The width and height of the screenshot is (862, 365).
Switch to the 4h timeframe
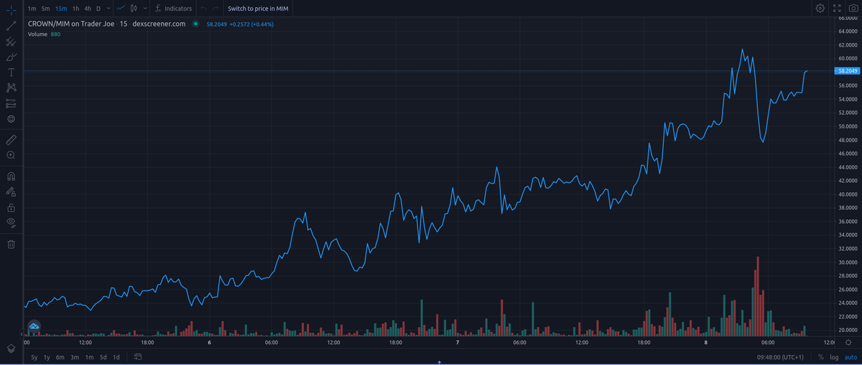(x=88, y=9)
